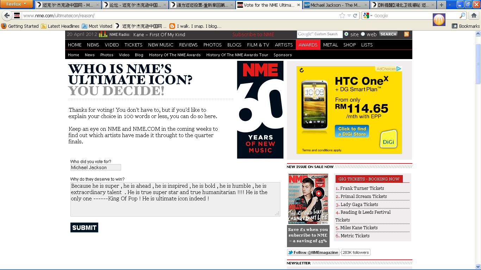The height and width of the screenshot is (270, 481).
Task: Open the Firefox home page icon
Action: click(474, 15)
